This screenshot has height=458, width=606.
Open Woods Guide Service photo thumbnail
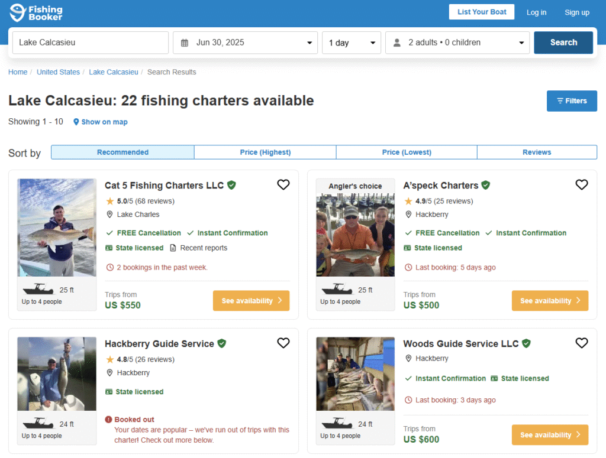click(x=355, y=373)
